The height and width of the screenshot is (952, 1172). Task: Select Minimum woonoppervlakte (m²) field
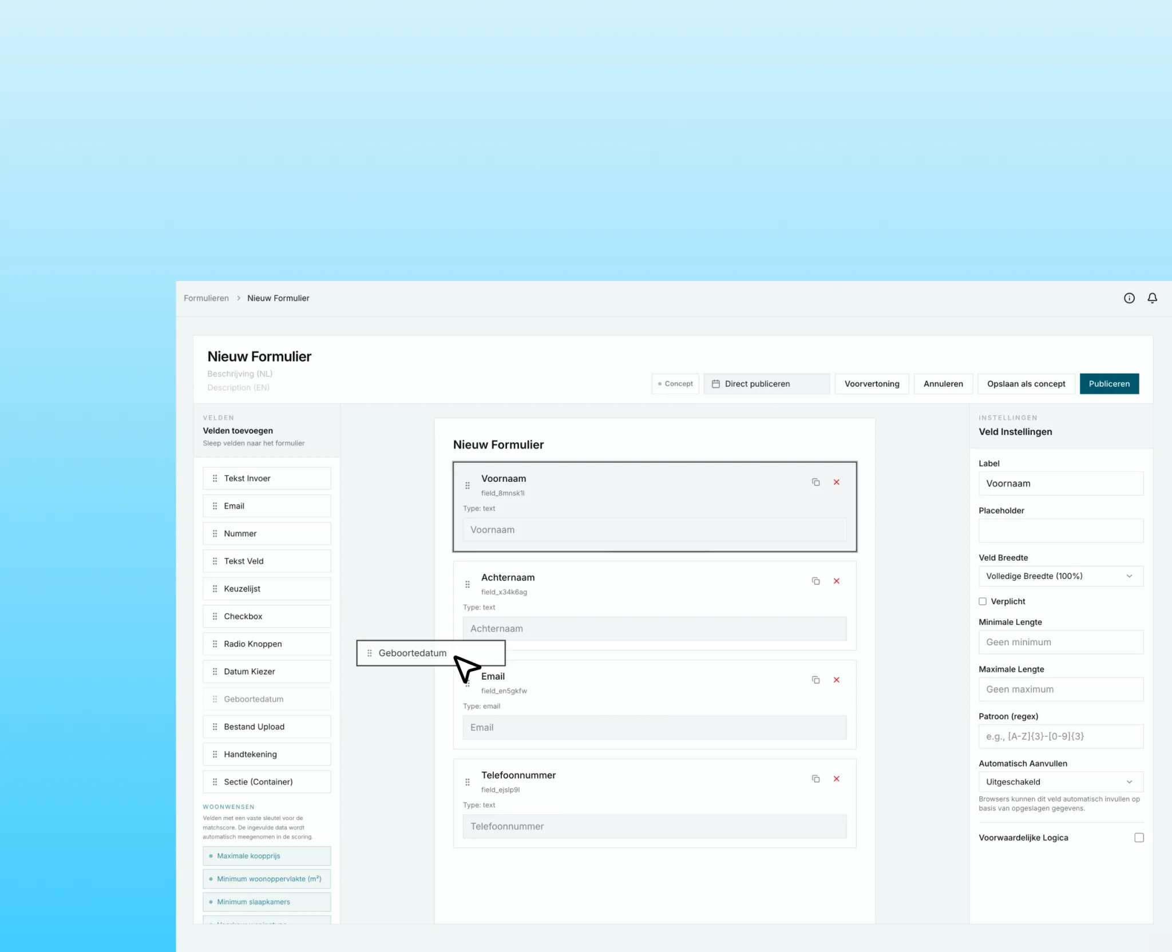[267, 879]
